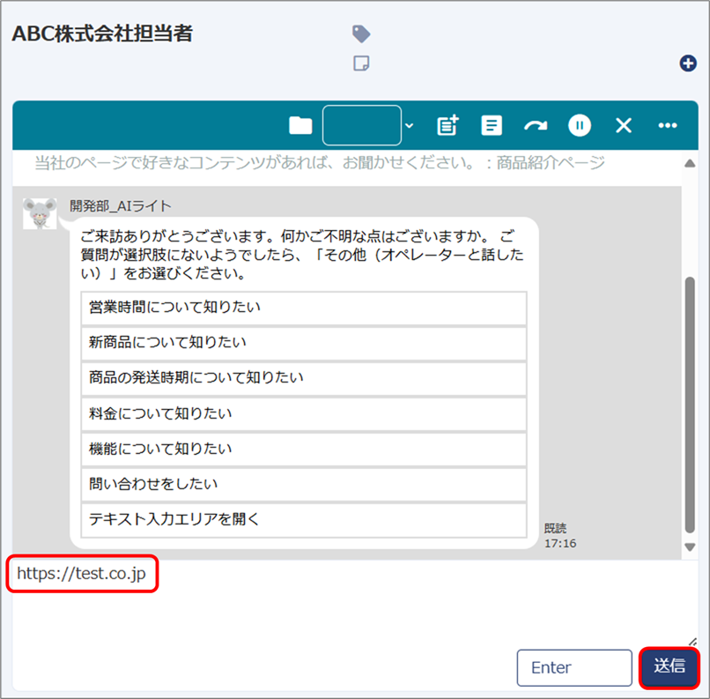Click the empty combo box in toolbar
Viewport: 710px width, 699px height.
[x=362, y=125]
